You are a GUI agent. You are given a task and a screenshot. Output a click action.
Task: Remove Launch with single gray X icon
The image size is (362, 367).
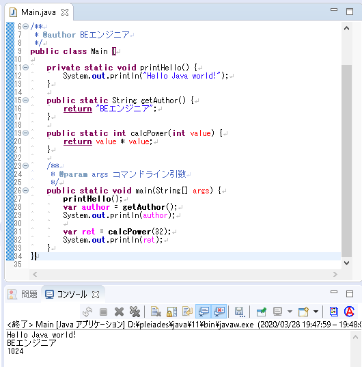pyautogui.click(x=119, y=312)
